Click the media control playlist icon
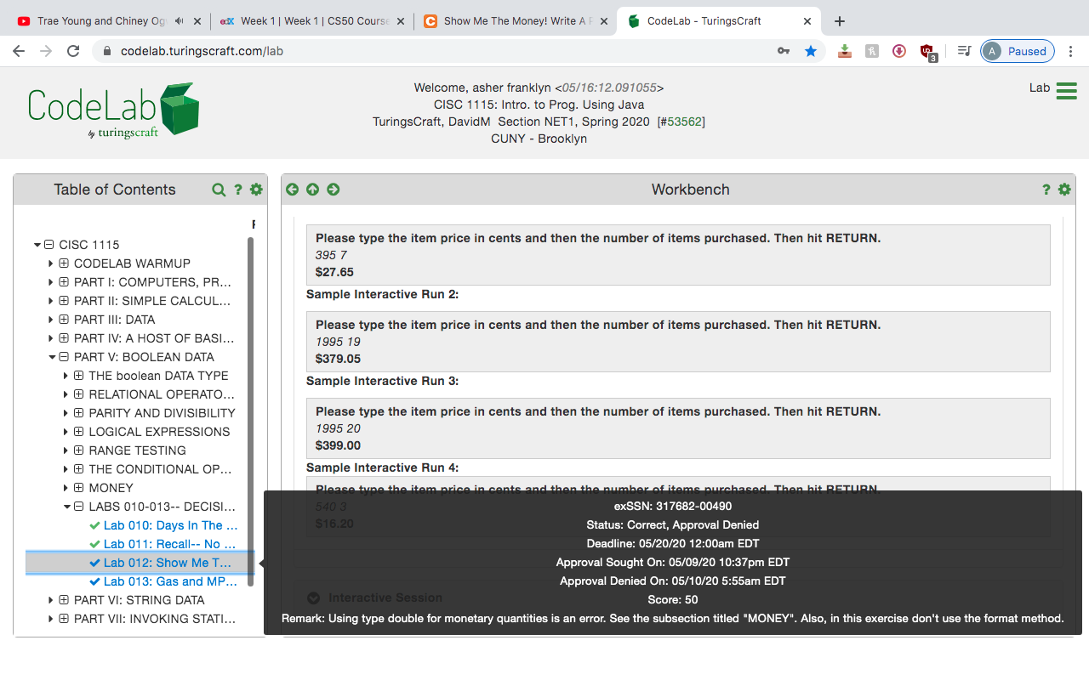The image size is (1089, 680). [x=964, y=51]
